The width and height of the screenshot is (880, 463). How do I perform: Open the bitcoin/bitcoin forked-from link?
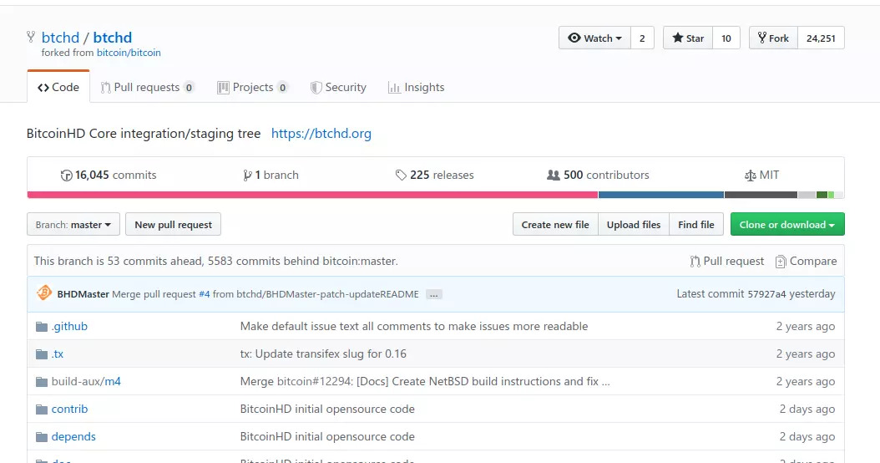click(129, 53)
